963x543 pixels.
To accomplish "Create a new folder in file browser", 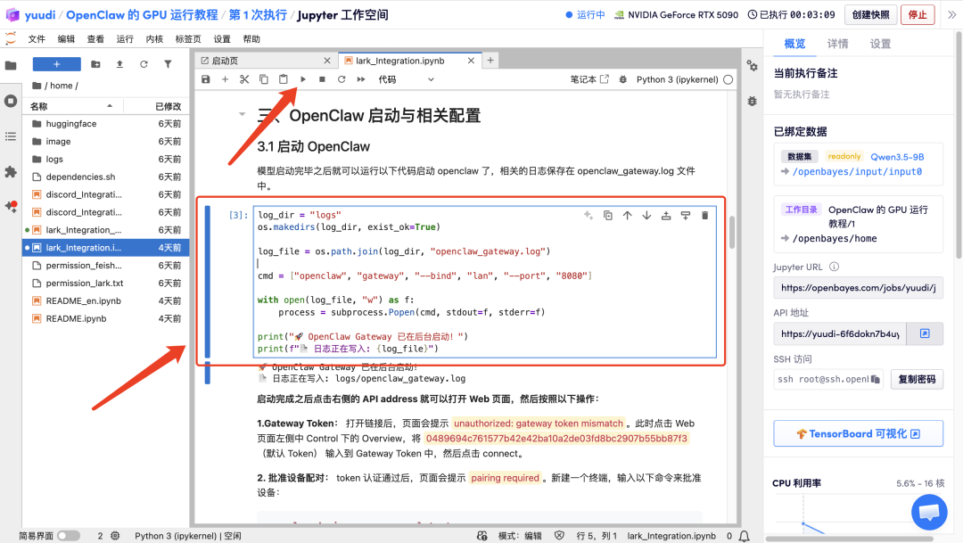I will [95, 64].
